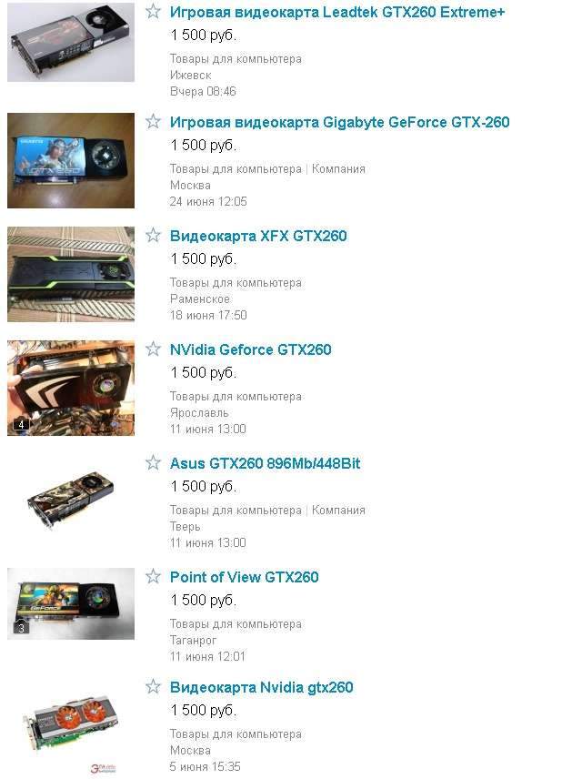Open listing Игровая видеокарта Leadtek GTX260 Extreme+
The image size is (582, 779).
click(337, 12)
